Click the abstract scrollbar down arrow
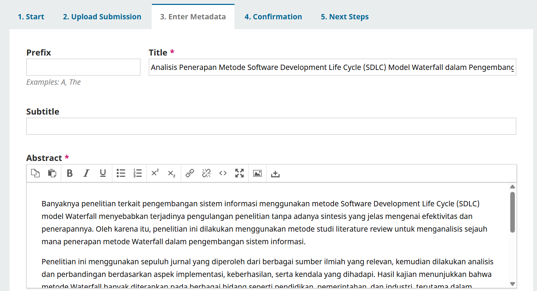The image size is (537, 291). coord(512,284)
